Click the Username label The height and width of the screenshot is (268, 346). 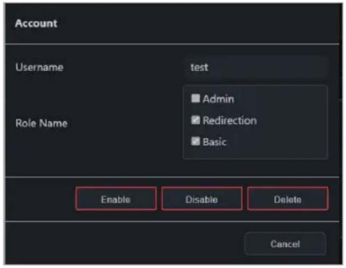point(39,67)
